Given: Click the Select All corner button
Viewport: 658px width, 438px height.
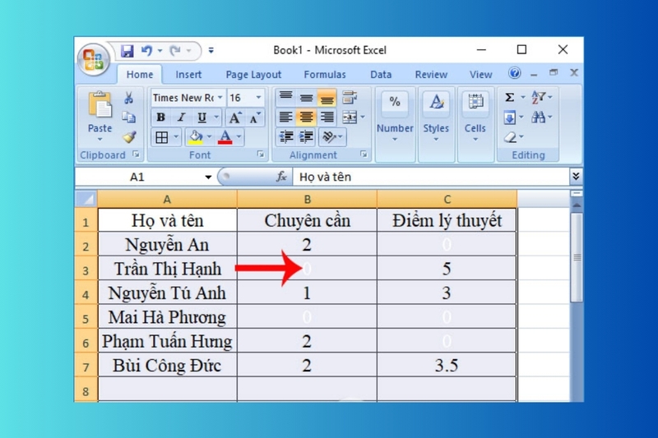Looking at the screenshot, I should coord(86,199).
